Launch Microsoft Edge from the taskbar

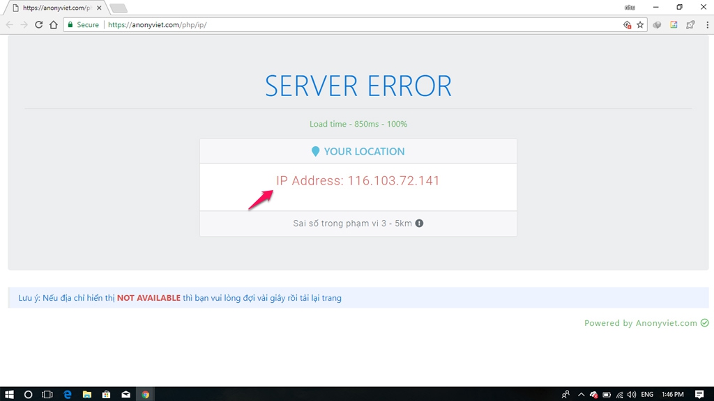coord(68,394)
